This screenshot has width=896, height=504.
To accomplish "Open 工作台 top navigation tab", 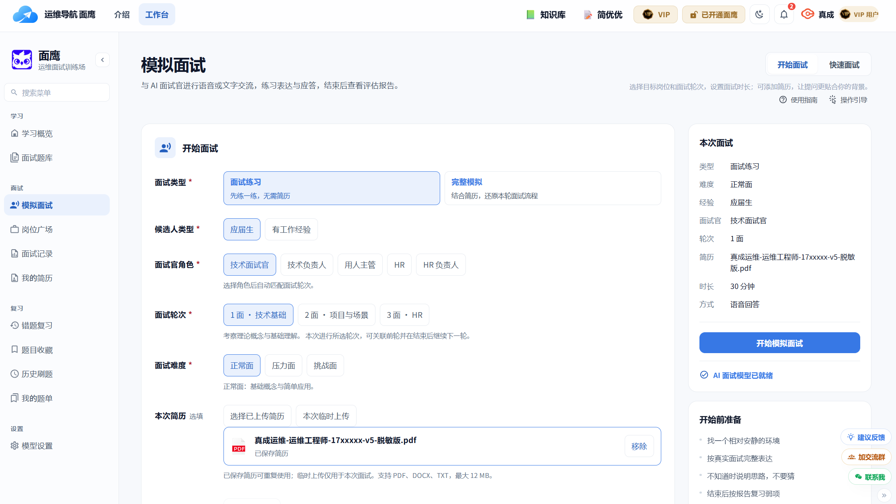I will click(157, 15).
